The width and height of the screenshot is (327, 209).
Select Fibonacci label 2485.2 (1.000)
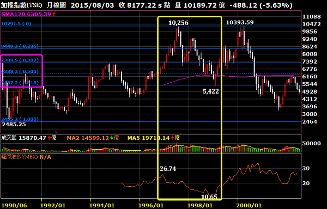click(20, 119)
